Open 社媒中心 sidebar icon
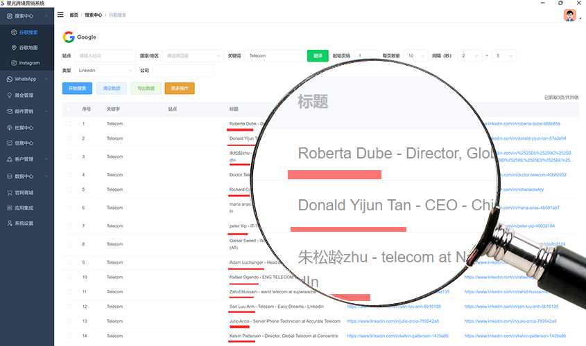This screenshot has height=346, width=586. [x=10, y=128]
